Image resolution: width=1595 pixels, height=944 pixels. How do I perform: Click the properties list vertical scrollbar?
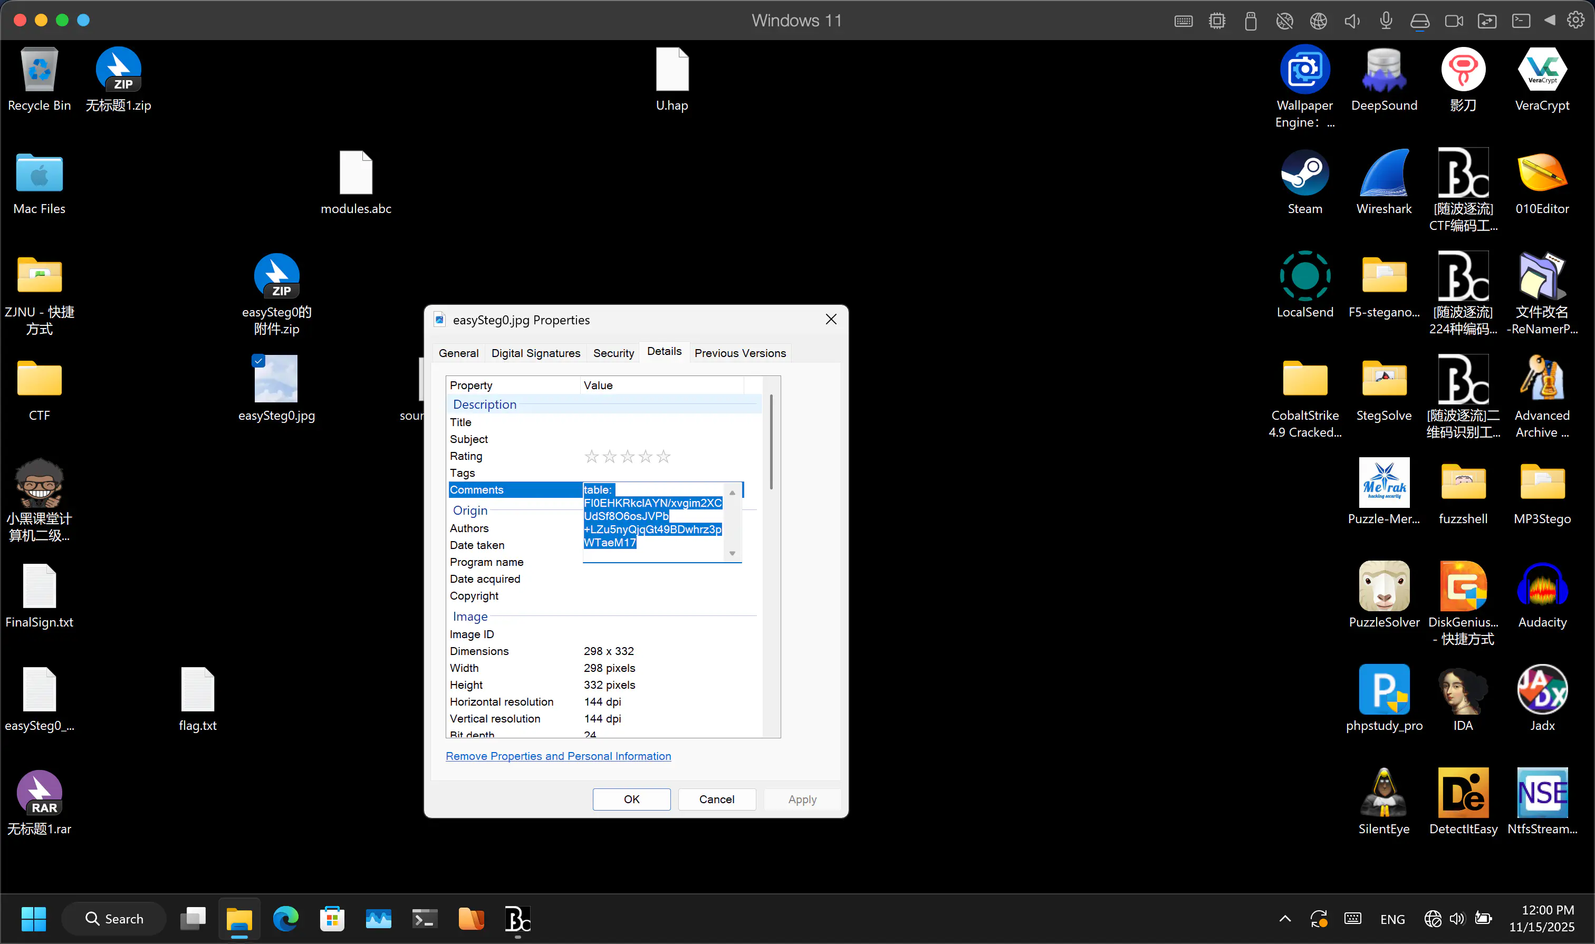pyautogui.click(x=771, y=442)
